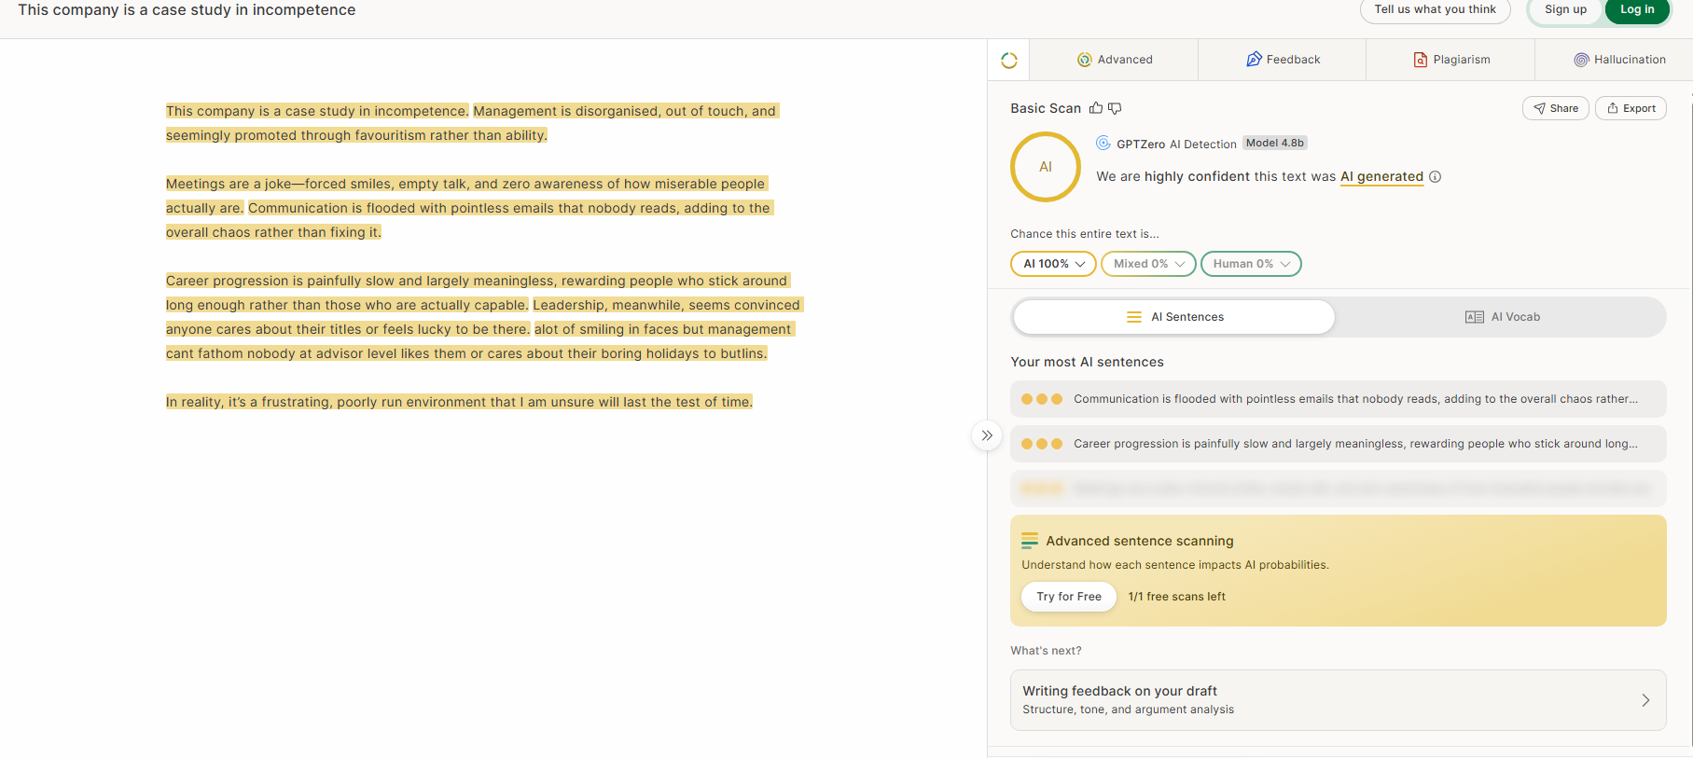The width and height of the screenshot is (1693, 758).
Task: Collapse the results panel with double chevron
Action: (987, 435)
